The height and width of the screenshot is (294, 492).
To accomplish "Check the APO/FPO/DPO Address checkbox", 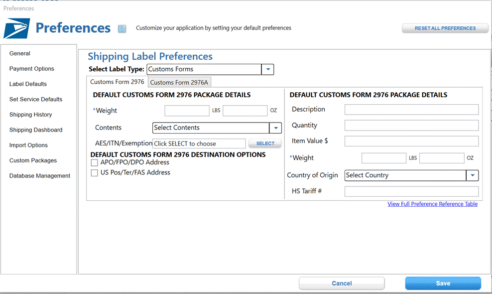I will click(94, 163).
